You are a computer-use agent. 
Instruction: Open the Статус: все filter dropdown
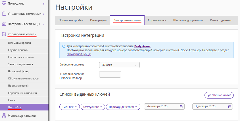coord(93,107)
